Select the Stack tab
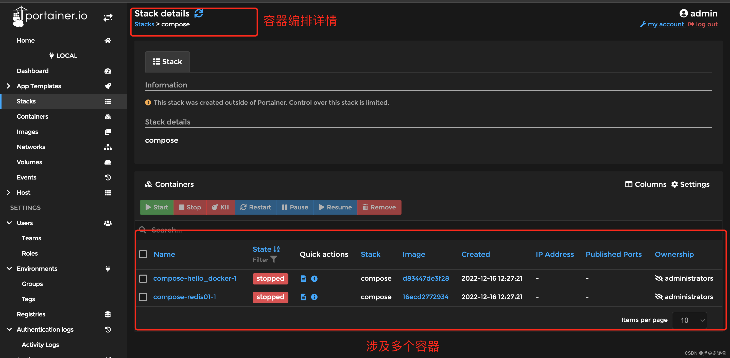This screenshot has height=358, width=730. tap(167, 62)
